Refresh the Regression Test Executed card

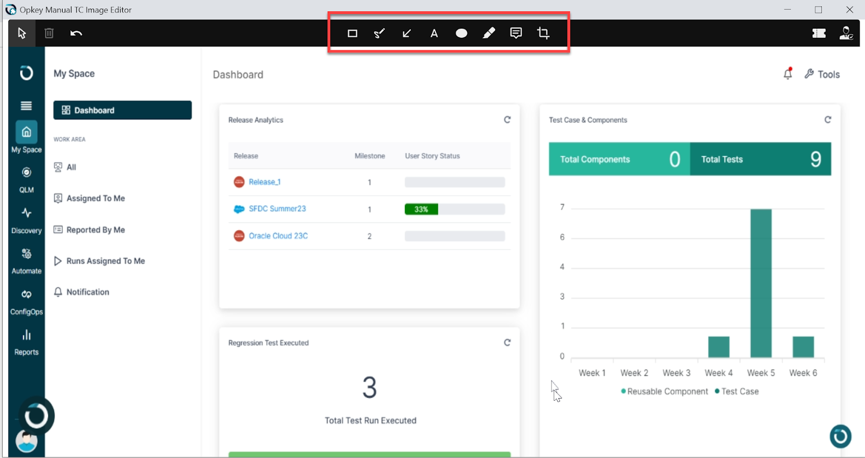point(507,342)
